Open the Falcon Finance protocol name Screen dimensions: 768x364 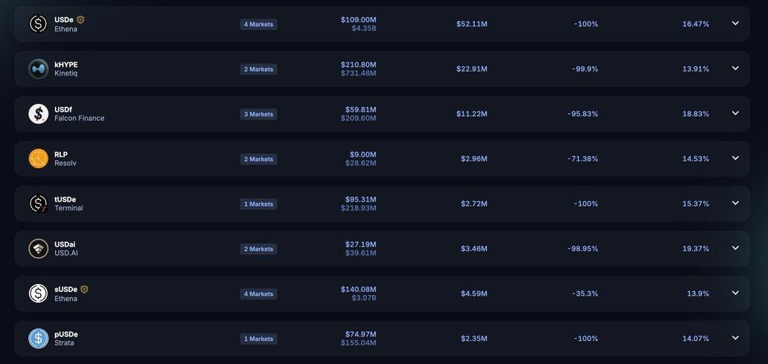[80, 118]
